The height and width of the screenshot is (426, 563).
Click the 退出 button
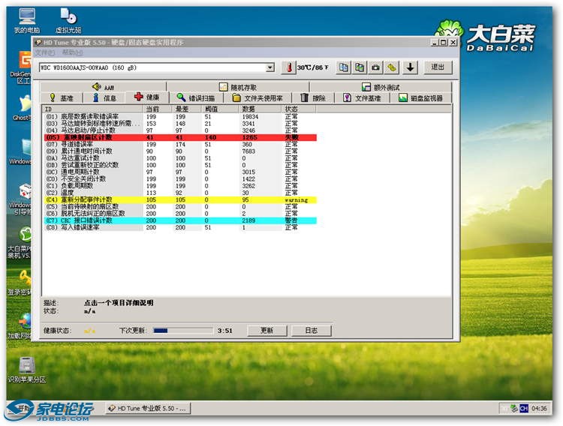tap(438, 67)
